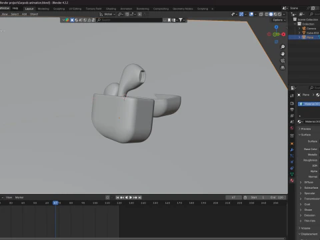320x240 pixels.
Task: Open the Add menu in viewport header
Action: coord(24,14)
